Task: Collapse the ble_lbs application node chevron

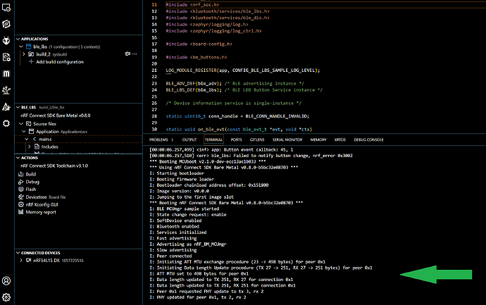Action: (x=21, y=46)
